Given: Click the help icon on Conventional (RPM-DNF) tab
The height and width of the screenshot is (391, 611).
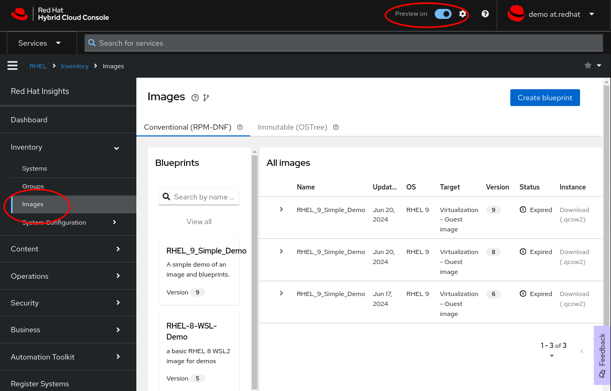Looking at the screenshot, I should click(240, 127).
